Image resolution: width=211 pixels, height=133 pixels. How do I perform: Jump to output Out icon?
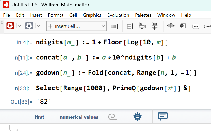coord(155,26)
